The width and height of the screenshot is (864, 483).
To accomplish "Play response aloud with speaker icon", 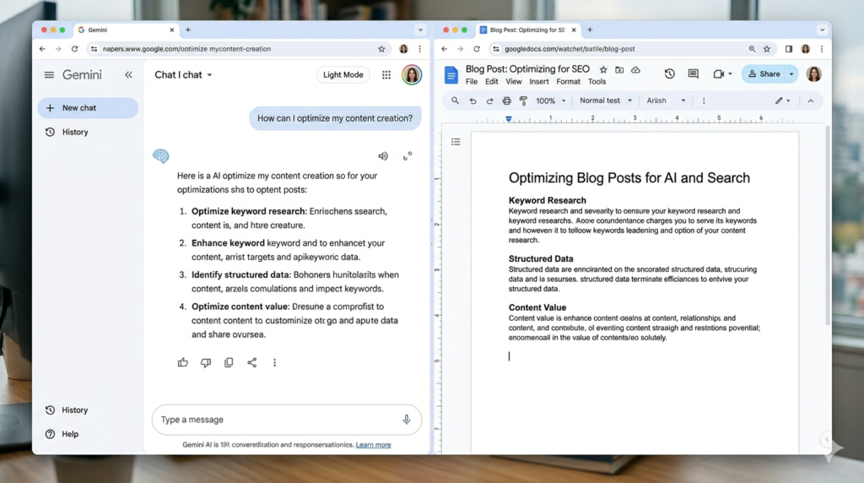I will point(383,156).
